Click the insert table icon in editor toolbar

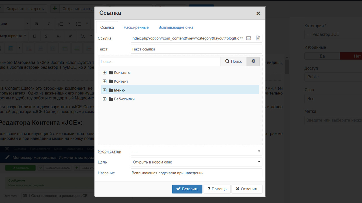[11, 48]
